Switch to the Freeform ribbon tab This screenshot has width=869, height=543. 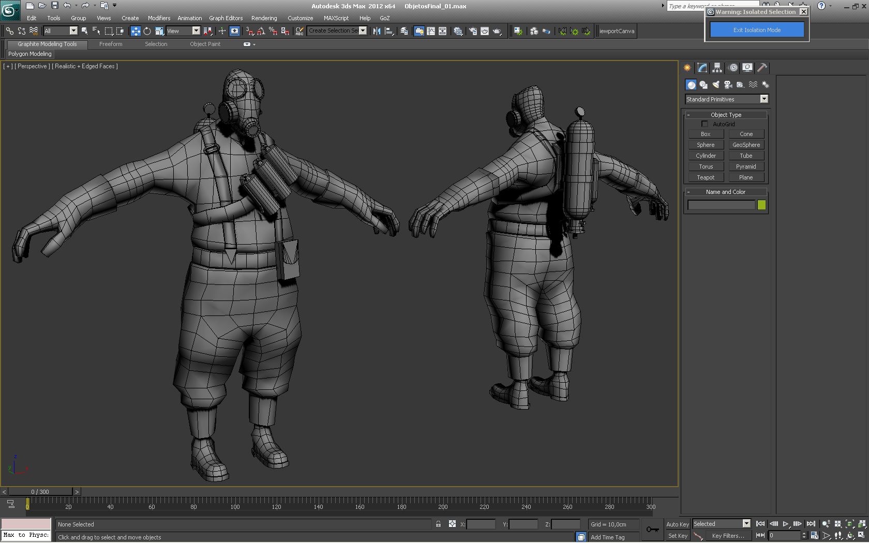click(x=111, y=44)
